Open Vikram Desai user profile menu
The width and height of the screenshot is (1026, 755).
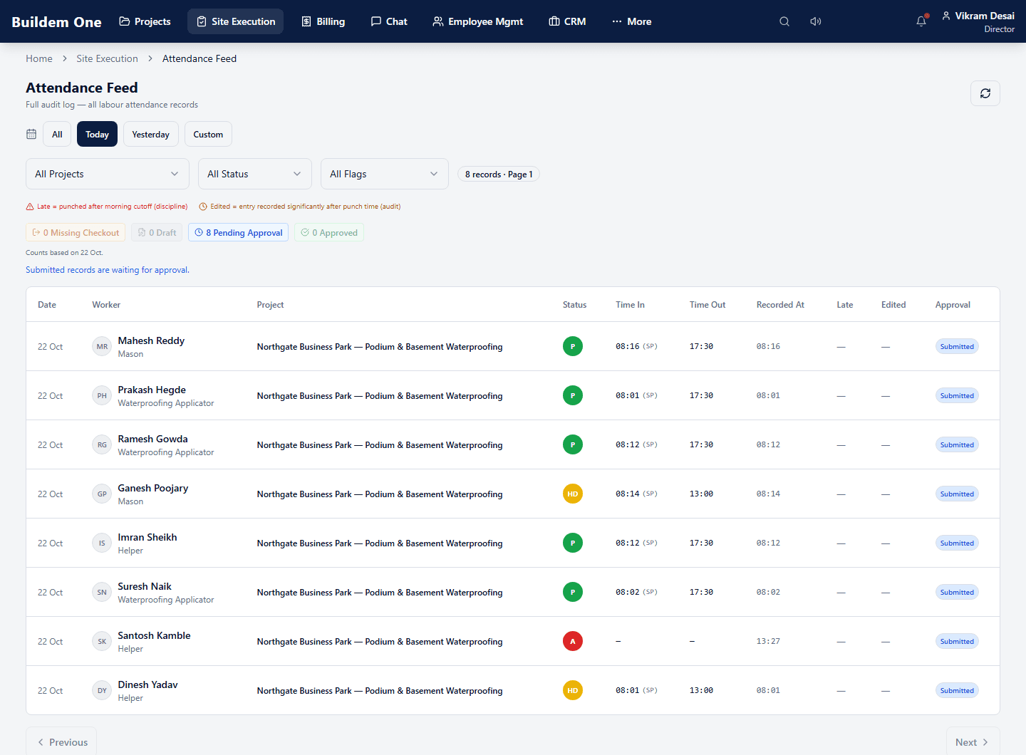coord(978,21)
